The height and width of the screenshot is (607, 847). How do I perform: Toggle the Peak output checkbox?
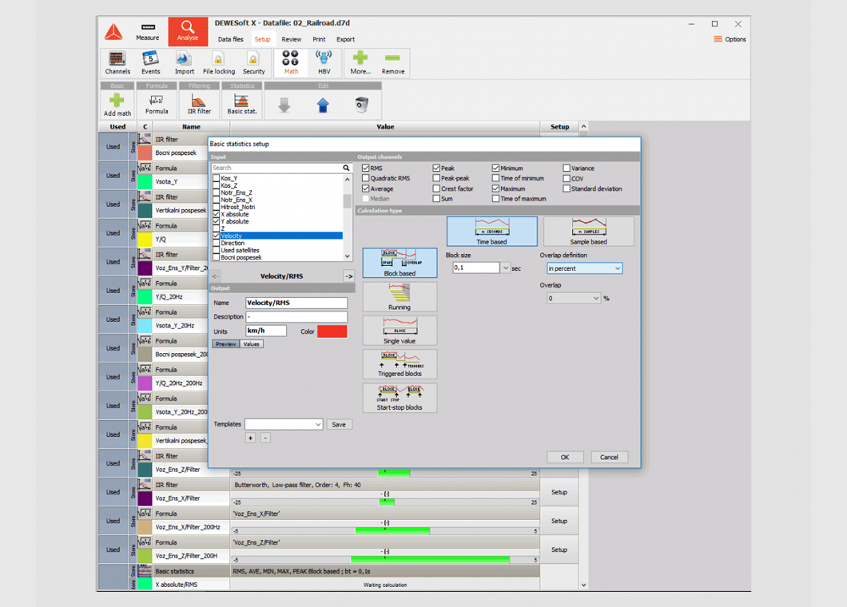click(436, 169)
